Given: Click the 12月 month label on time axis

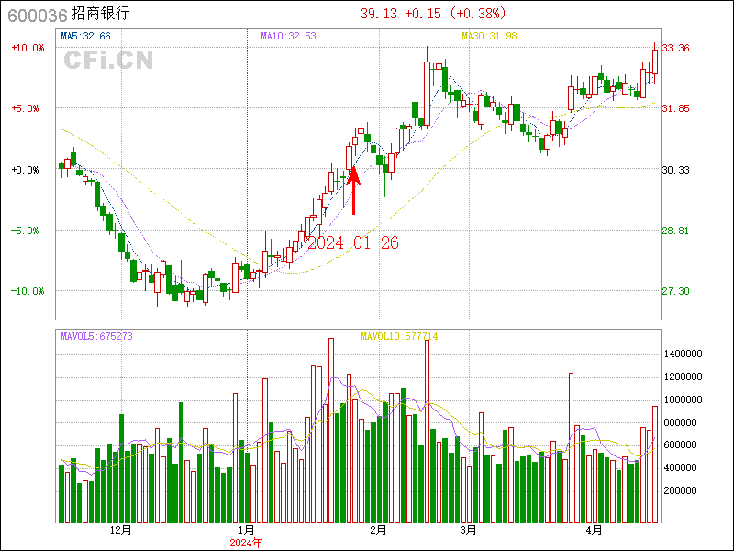Looking at the screenshot, I should click(120, 530).
